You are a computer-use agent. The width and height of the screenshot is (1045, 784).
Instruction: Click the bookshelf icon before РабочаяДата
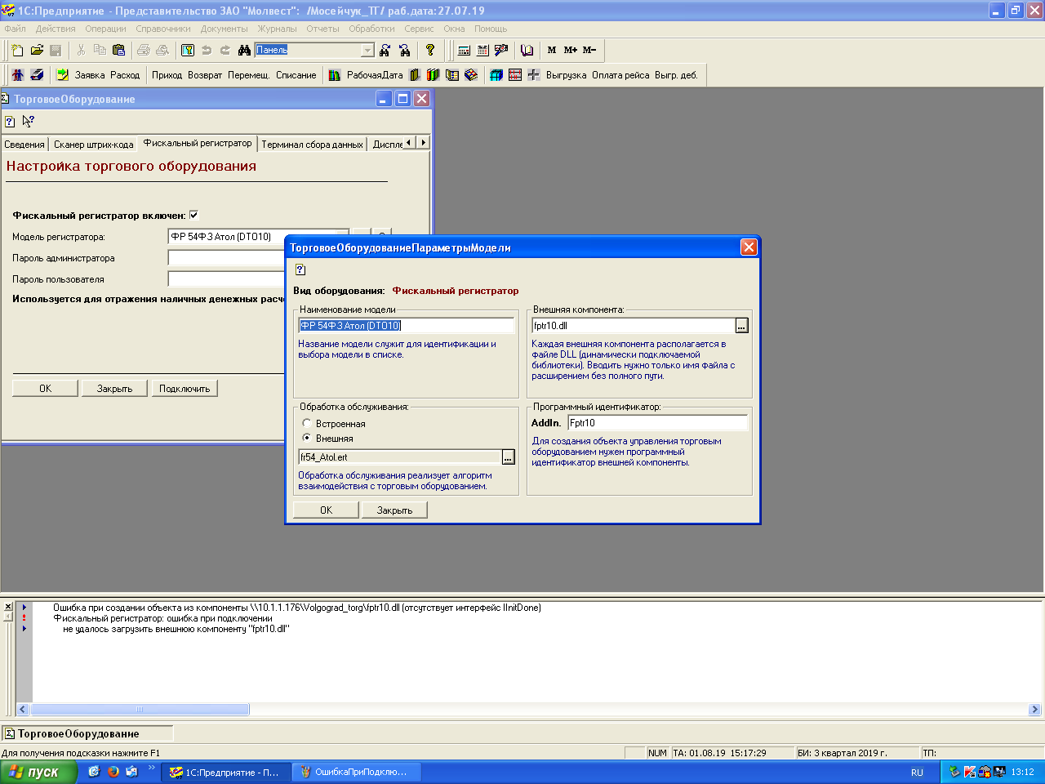335,75
